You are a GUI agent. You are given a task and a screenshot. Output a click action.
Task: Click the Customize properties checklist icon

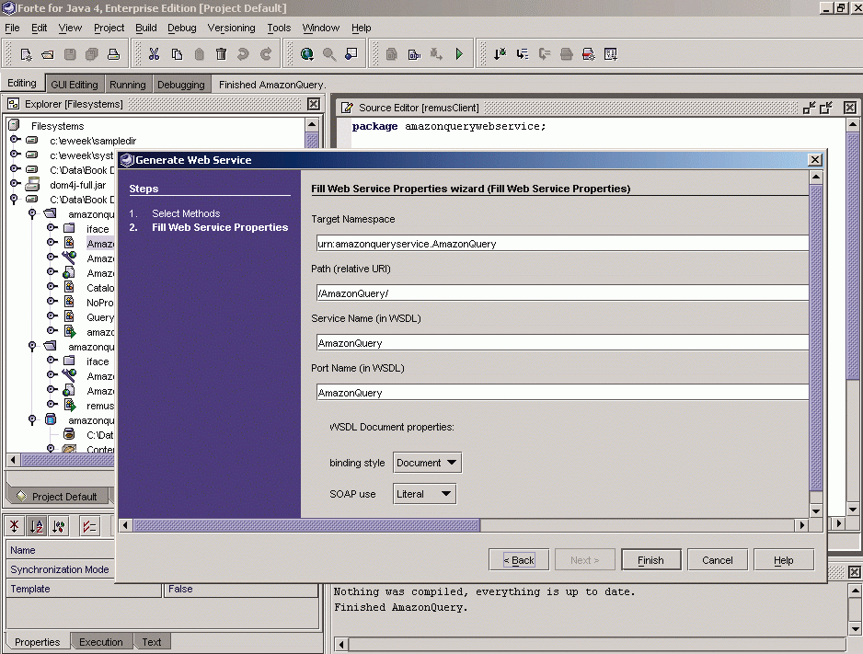88,526
